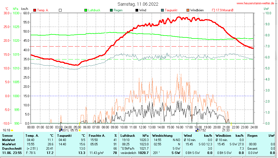Viewport: 278px width, 158px height.
Task: Click the black Wind legend square
Action: click(137, 10)
